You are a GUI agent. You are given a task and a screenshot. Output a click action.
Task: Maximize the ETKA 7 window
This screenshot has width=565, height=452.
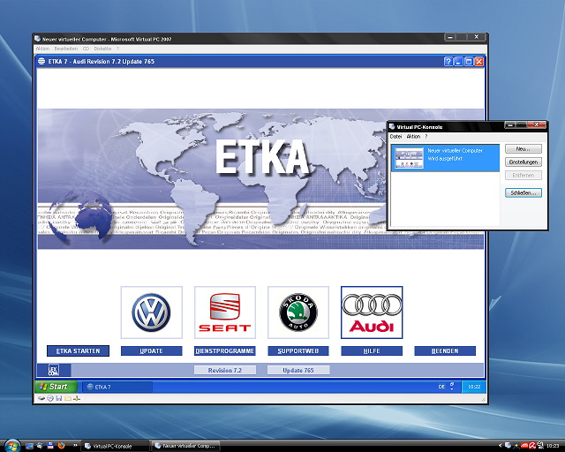469,62
